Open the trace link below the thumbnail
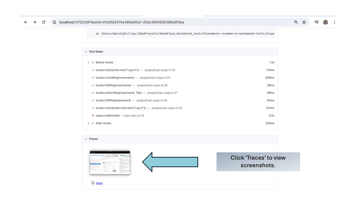The height and width of the screenshot is (211, 354). 99,183
